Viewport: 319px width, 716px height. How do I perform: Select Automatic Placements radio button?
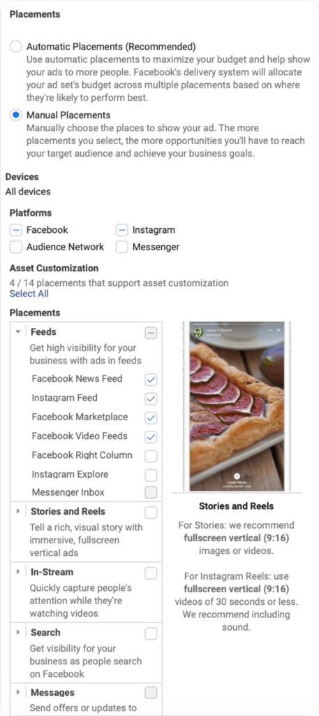tap(16, 47)
